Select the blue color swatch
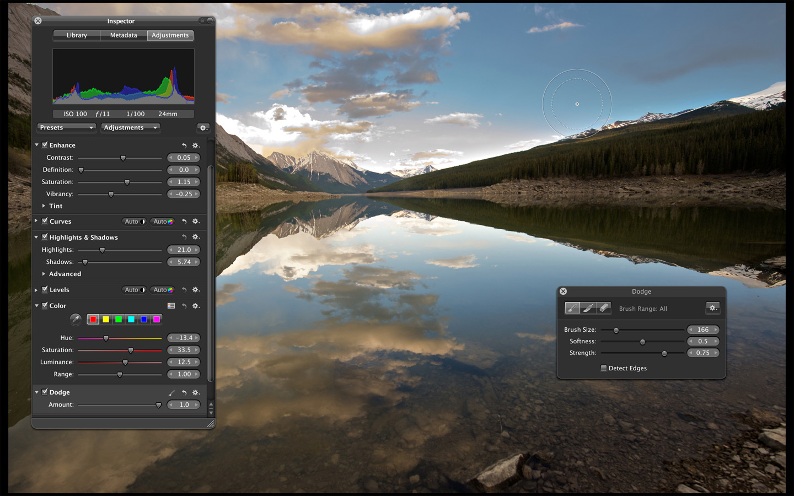Image resolution: width=794 pixels, height=496 pixels. 144,319
